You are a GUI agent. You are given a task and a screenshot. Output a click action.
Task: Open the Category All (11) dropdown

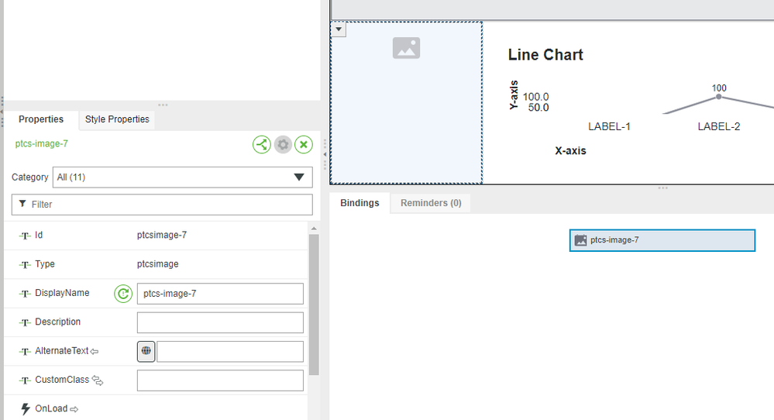[x=183, y=177]
